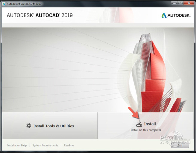Image resolution: width=196 pixels, height=153 pixels.
Task: Minimize the AutoCAD installer window
Action: click(x=174, y=3)
